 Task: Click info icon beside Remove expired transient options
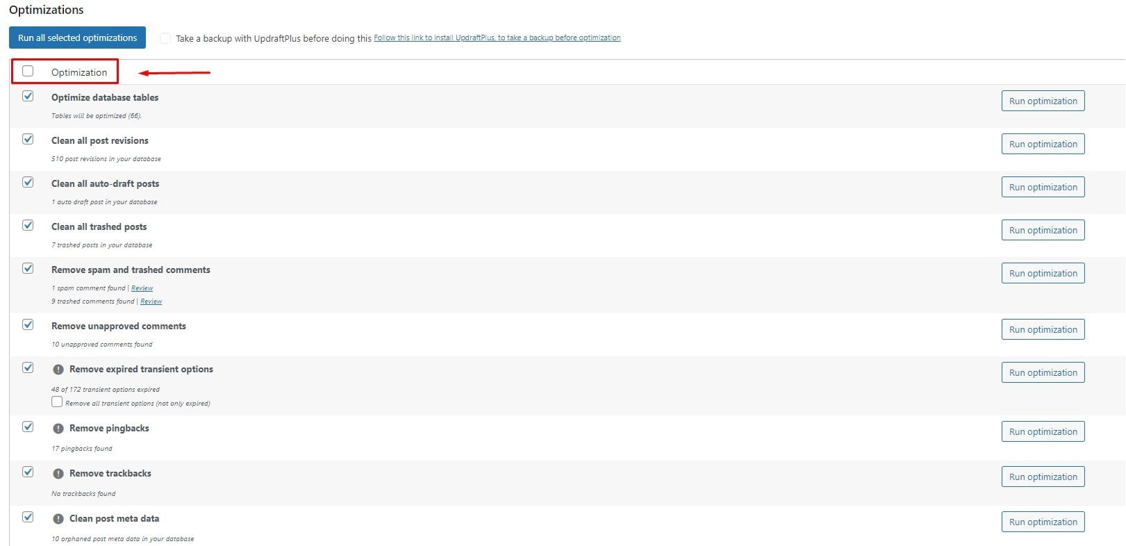[58, 370]
